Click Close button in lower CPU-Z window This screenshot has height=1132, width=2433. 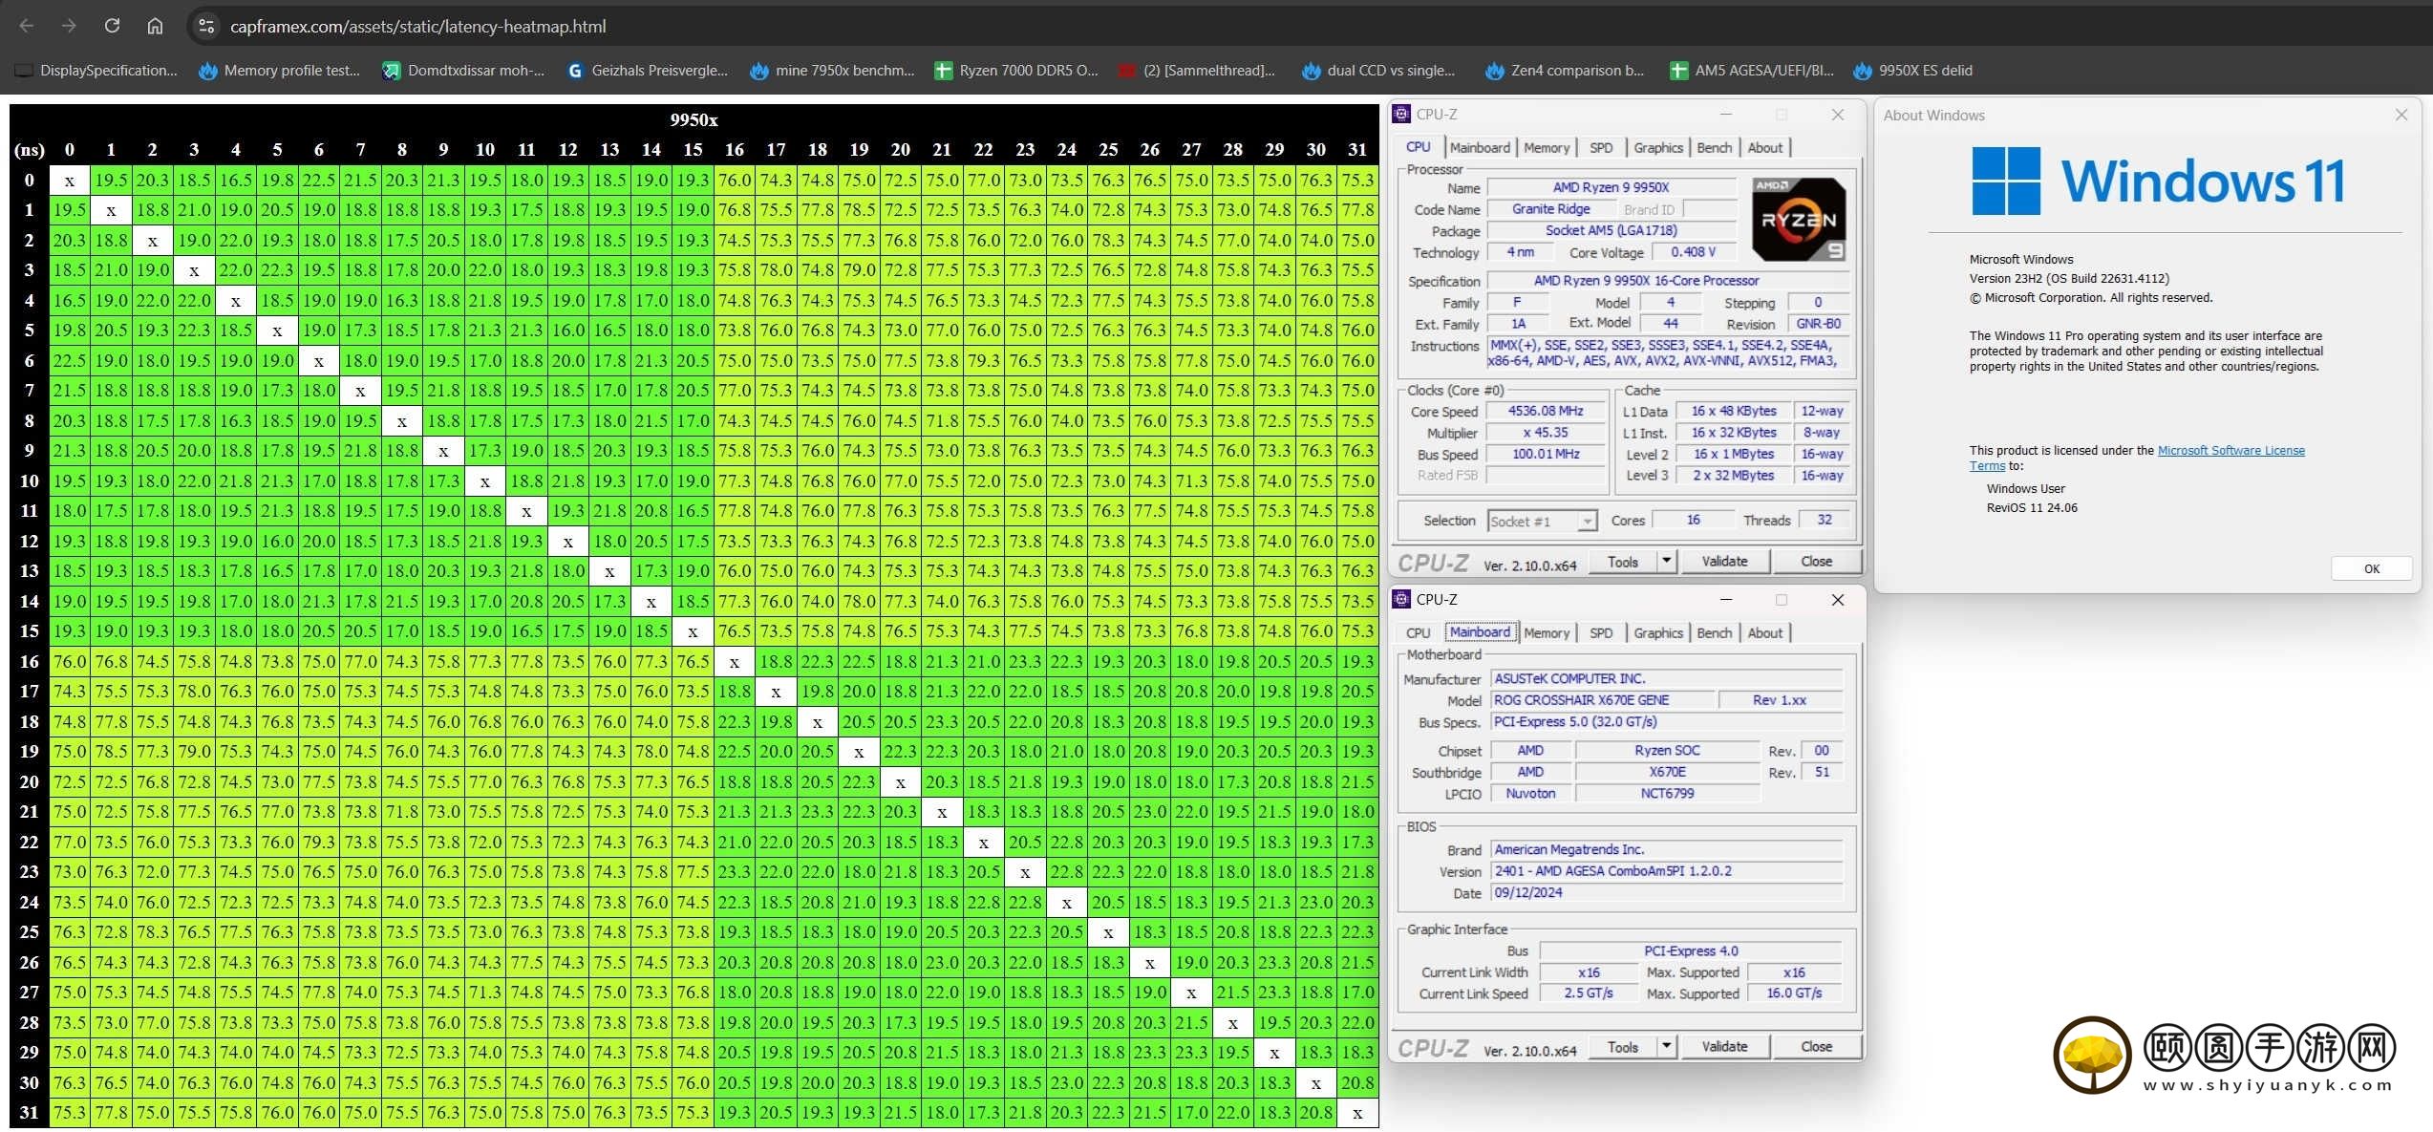pos(1816,1046)
